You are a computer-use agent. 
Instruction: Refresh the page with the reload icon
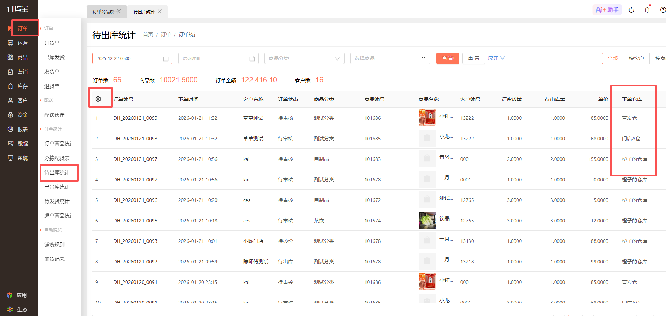(x=631, y=10)
